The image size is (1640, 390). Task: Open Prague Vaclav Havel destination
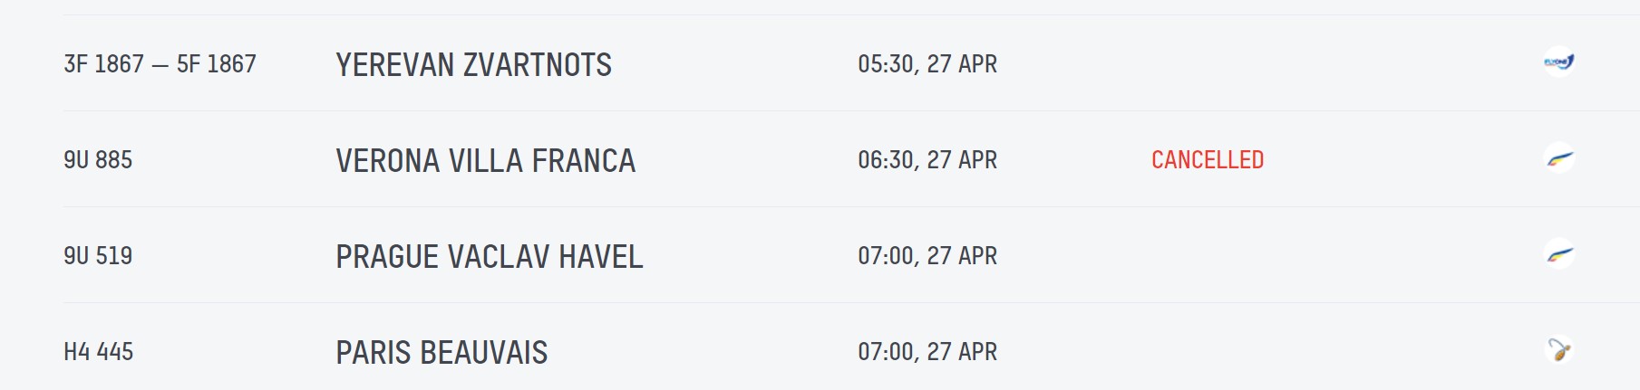[x=489, y=257]
